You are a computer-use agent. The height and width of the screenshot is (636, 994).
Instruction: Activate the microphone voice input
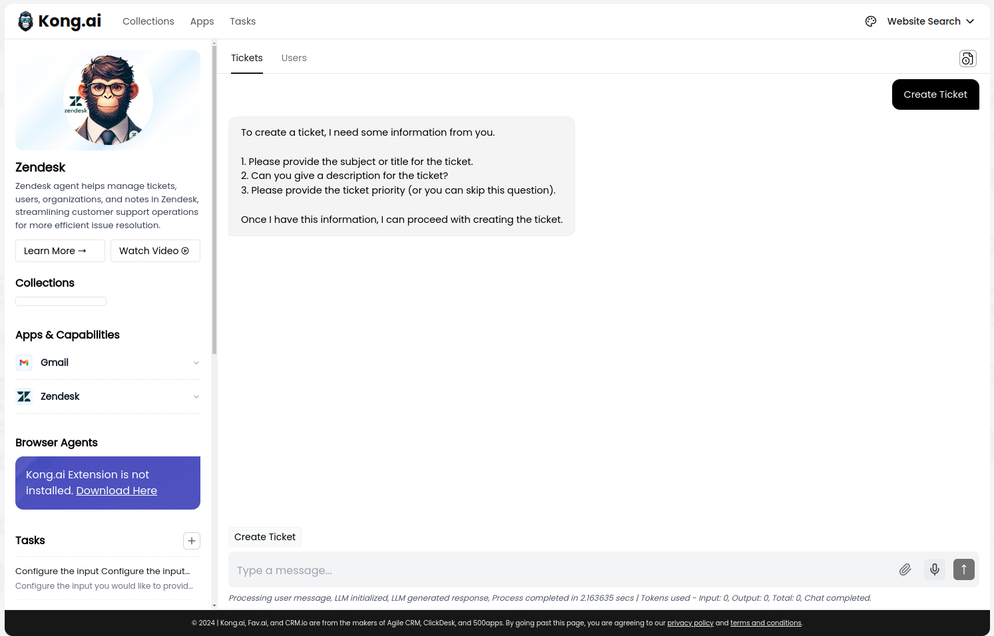coord(935,569)
